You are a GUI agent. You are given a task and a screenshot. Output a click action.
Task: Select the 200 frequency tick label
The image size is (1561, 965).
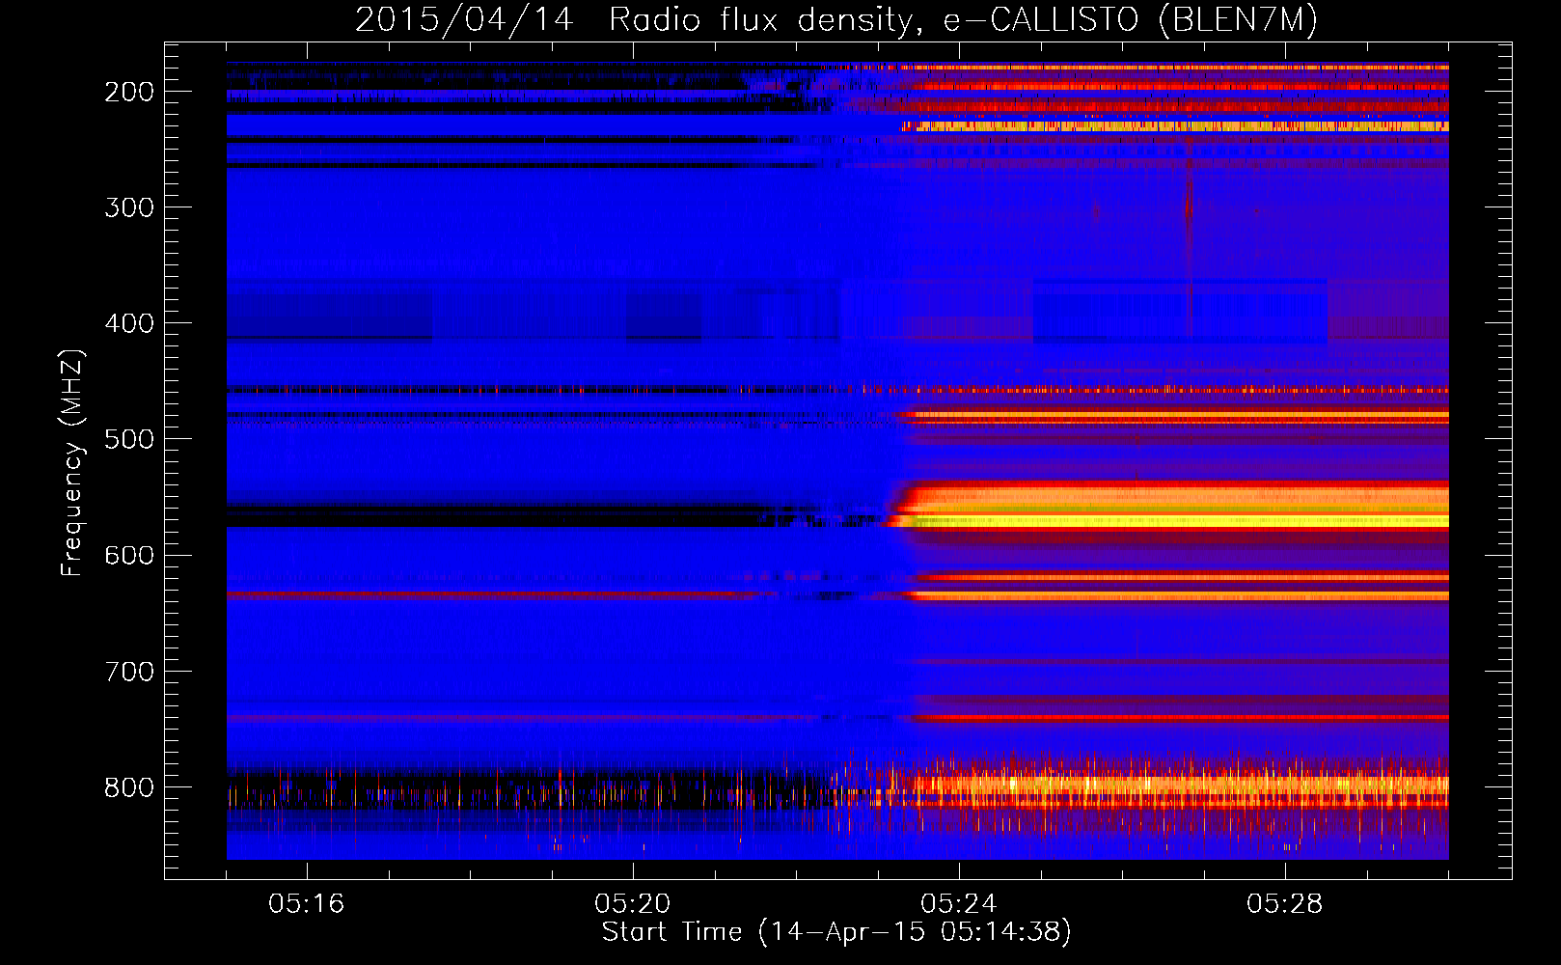point(129,92)
